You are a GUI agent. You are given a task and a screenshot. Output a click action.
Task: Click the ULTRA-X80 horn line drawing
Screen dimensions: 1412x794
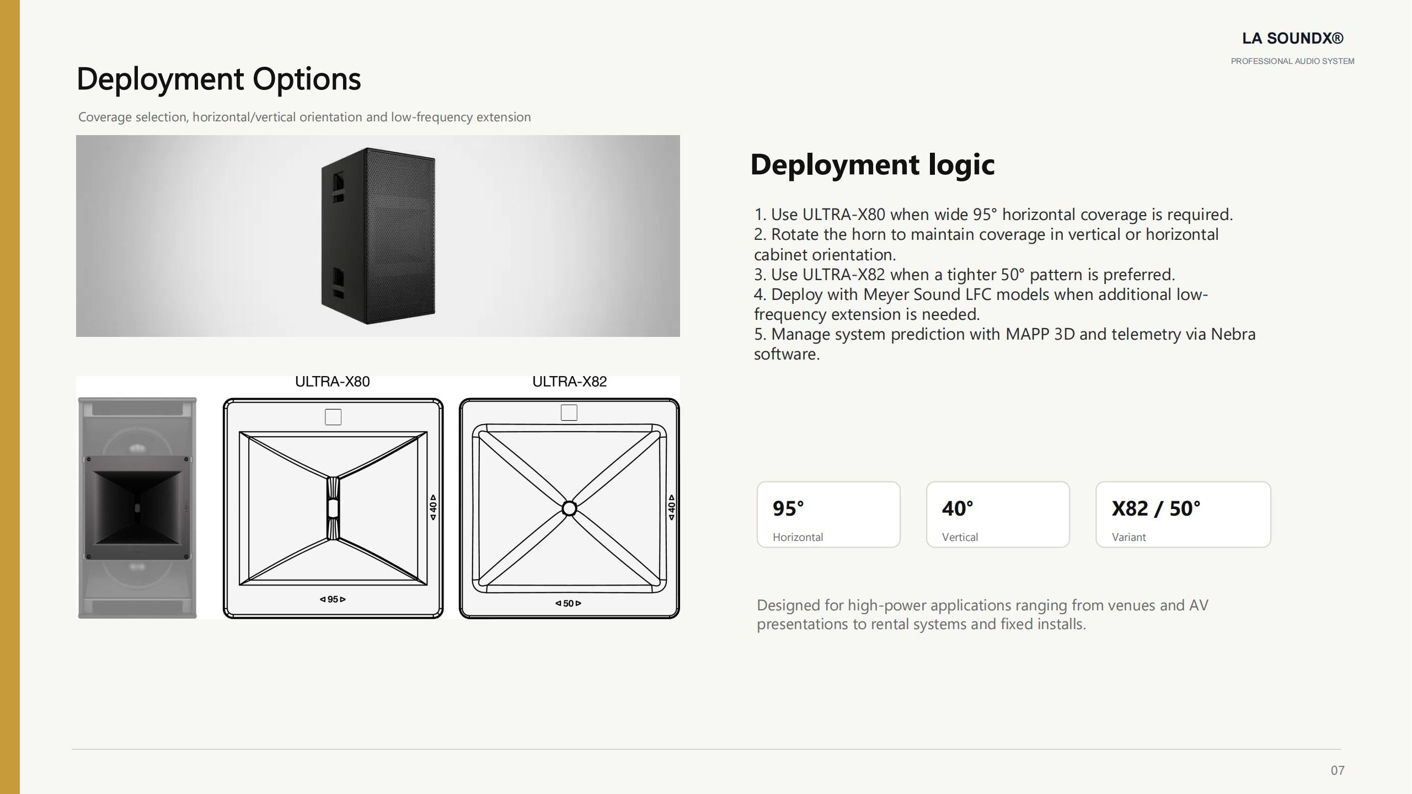(333, 508)
